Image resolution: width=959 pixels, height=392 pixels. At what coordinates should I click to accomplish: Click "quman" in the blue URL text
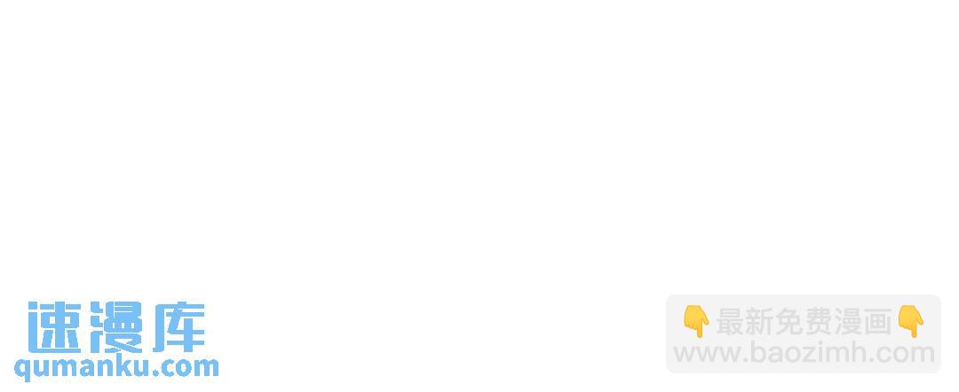[x=64, y=368]
